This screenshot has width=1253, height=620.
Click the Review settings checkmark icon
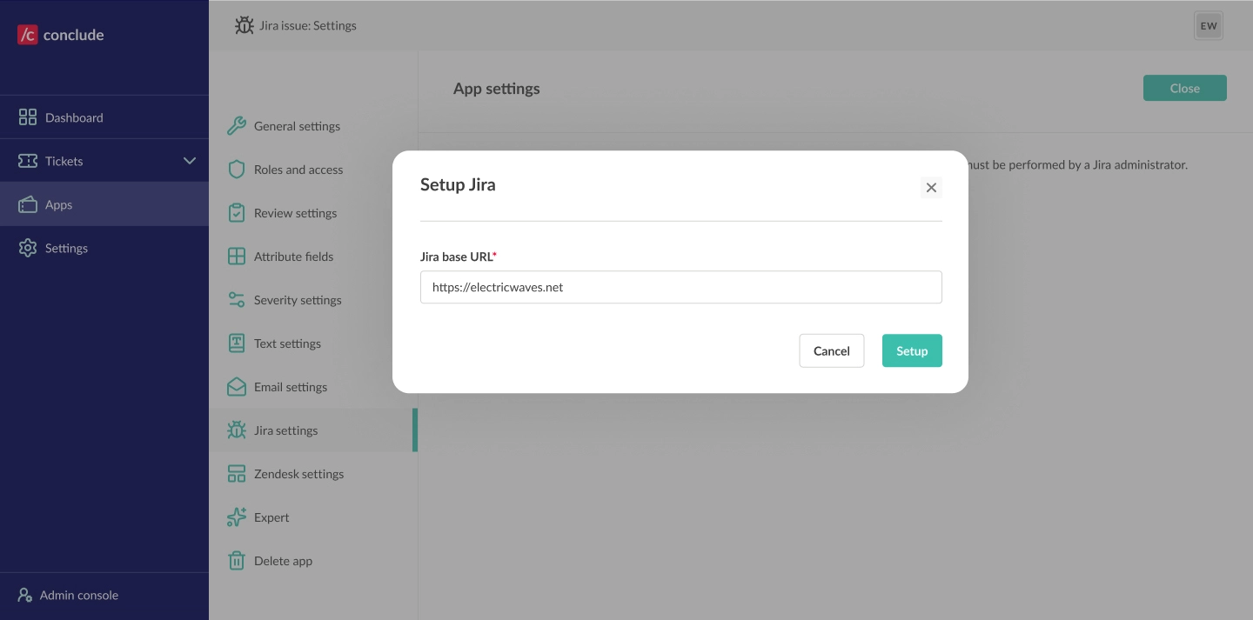tap(237, 212)
